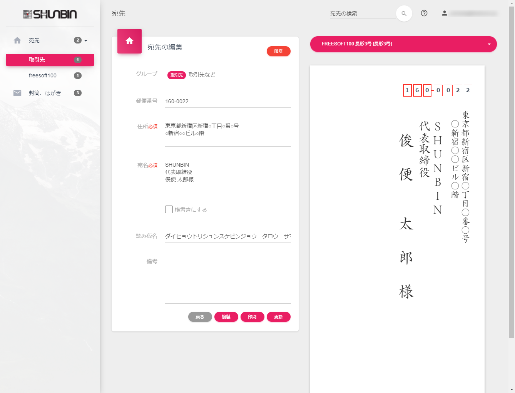This screenshot has width=515, height=393.
Task: Click the envelope preview address column
Action: (x=460, y=177)
